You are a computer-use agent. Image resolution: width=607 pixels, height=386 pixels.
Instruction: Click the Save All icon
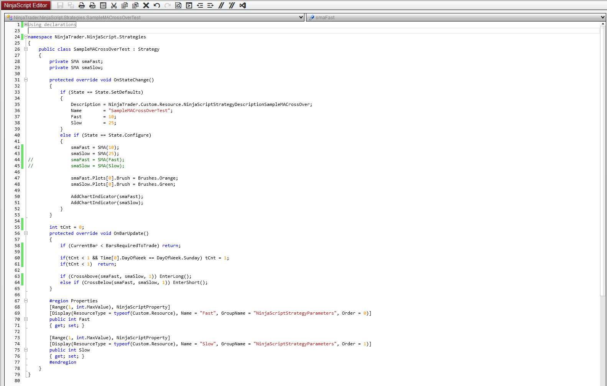tap(71, 5)
